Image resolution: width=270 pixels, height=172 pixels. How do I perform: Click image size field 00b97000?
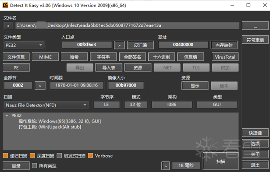126,85
